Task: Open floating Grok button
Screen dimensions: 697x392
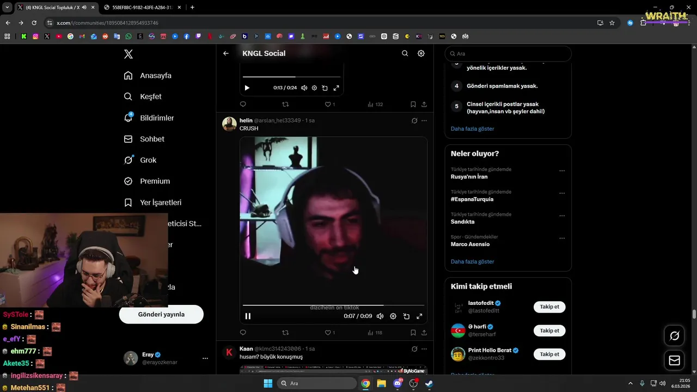Action: (674, 336)
